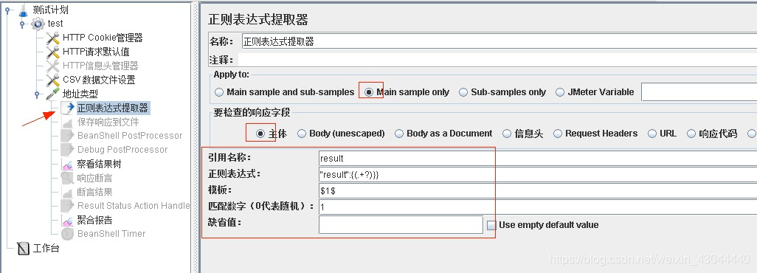
Task: Open HTTP请求默认值 tree item
Action: coord(96,52)
